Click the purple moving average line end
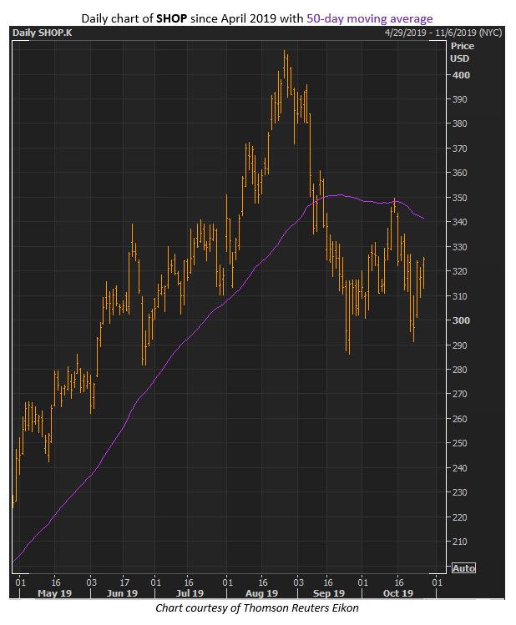The image size is (516, 625). (423, 219)
